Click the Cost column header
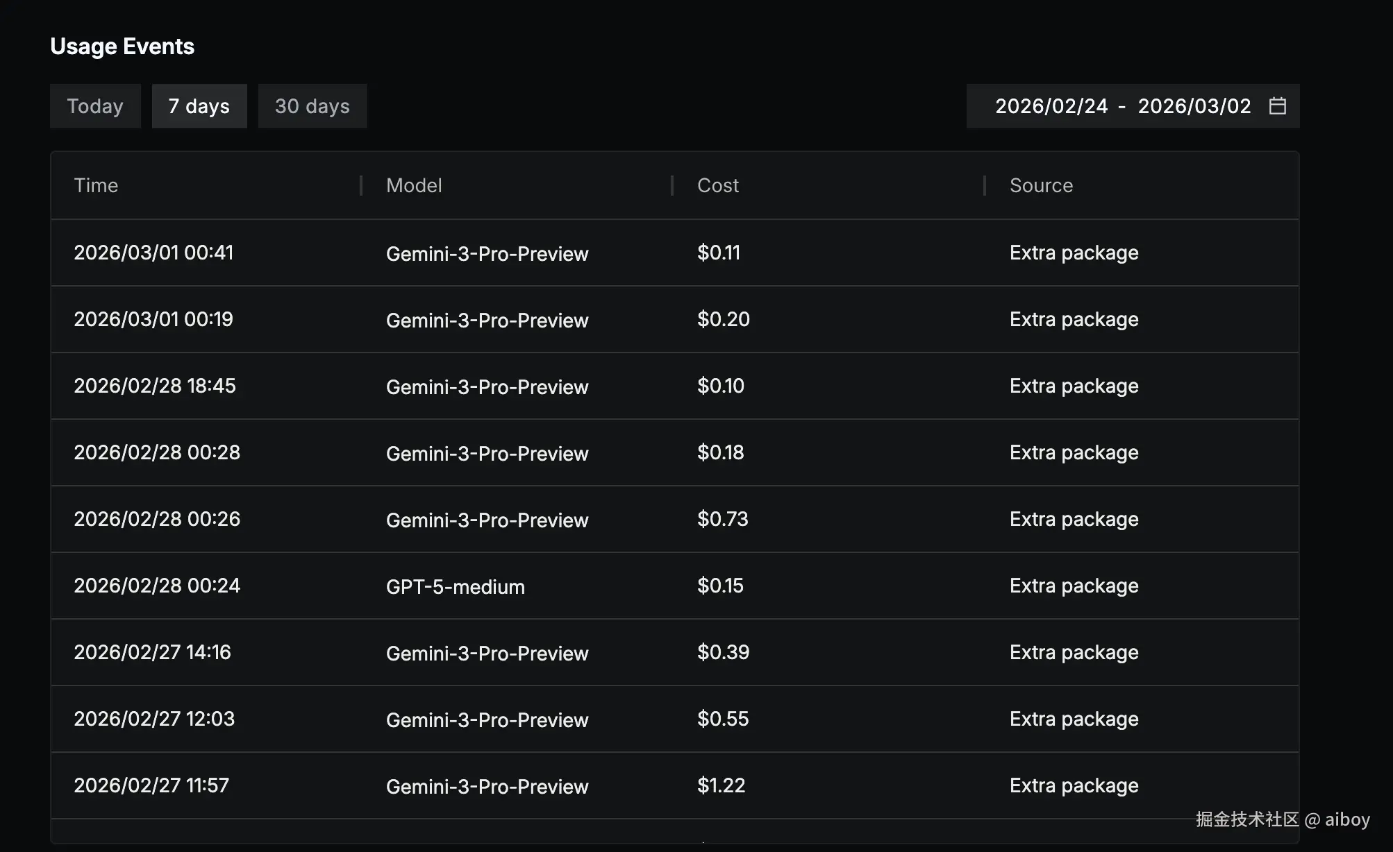Screen dimensions: 1393x852 point(717,185)
